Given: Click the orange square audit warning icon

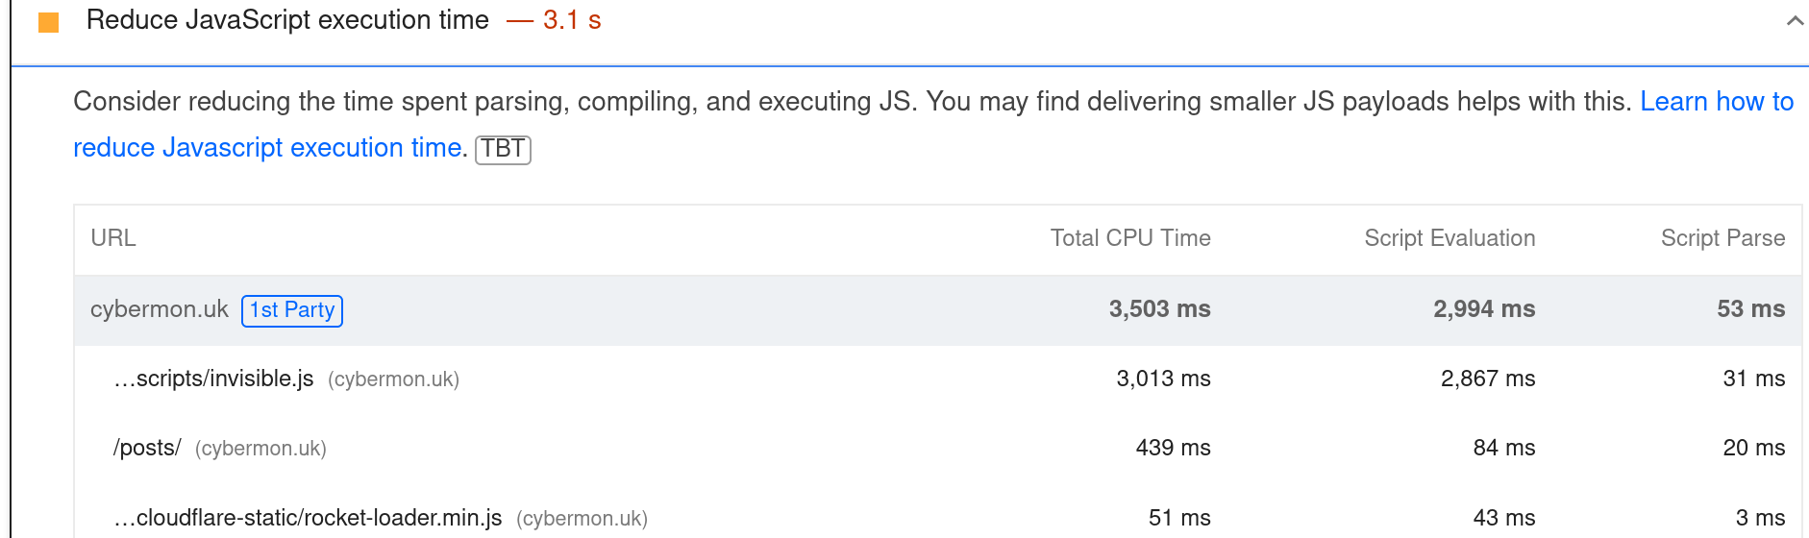Looking at the screenshot, I should pos(48,22).
